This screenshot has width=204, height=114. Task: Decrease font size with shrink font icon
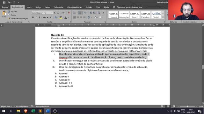click(x=58, y=13)
